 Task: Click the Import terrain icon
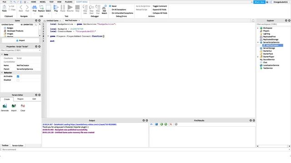[14, 106]
